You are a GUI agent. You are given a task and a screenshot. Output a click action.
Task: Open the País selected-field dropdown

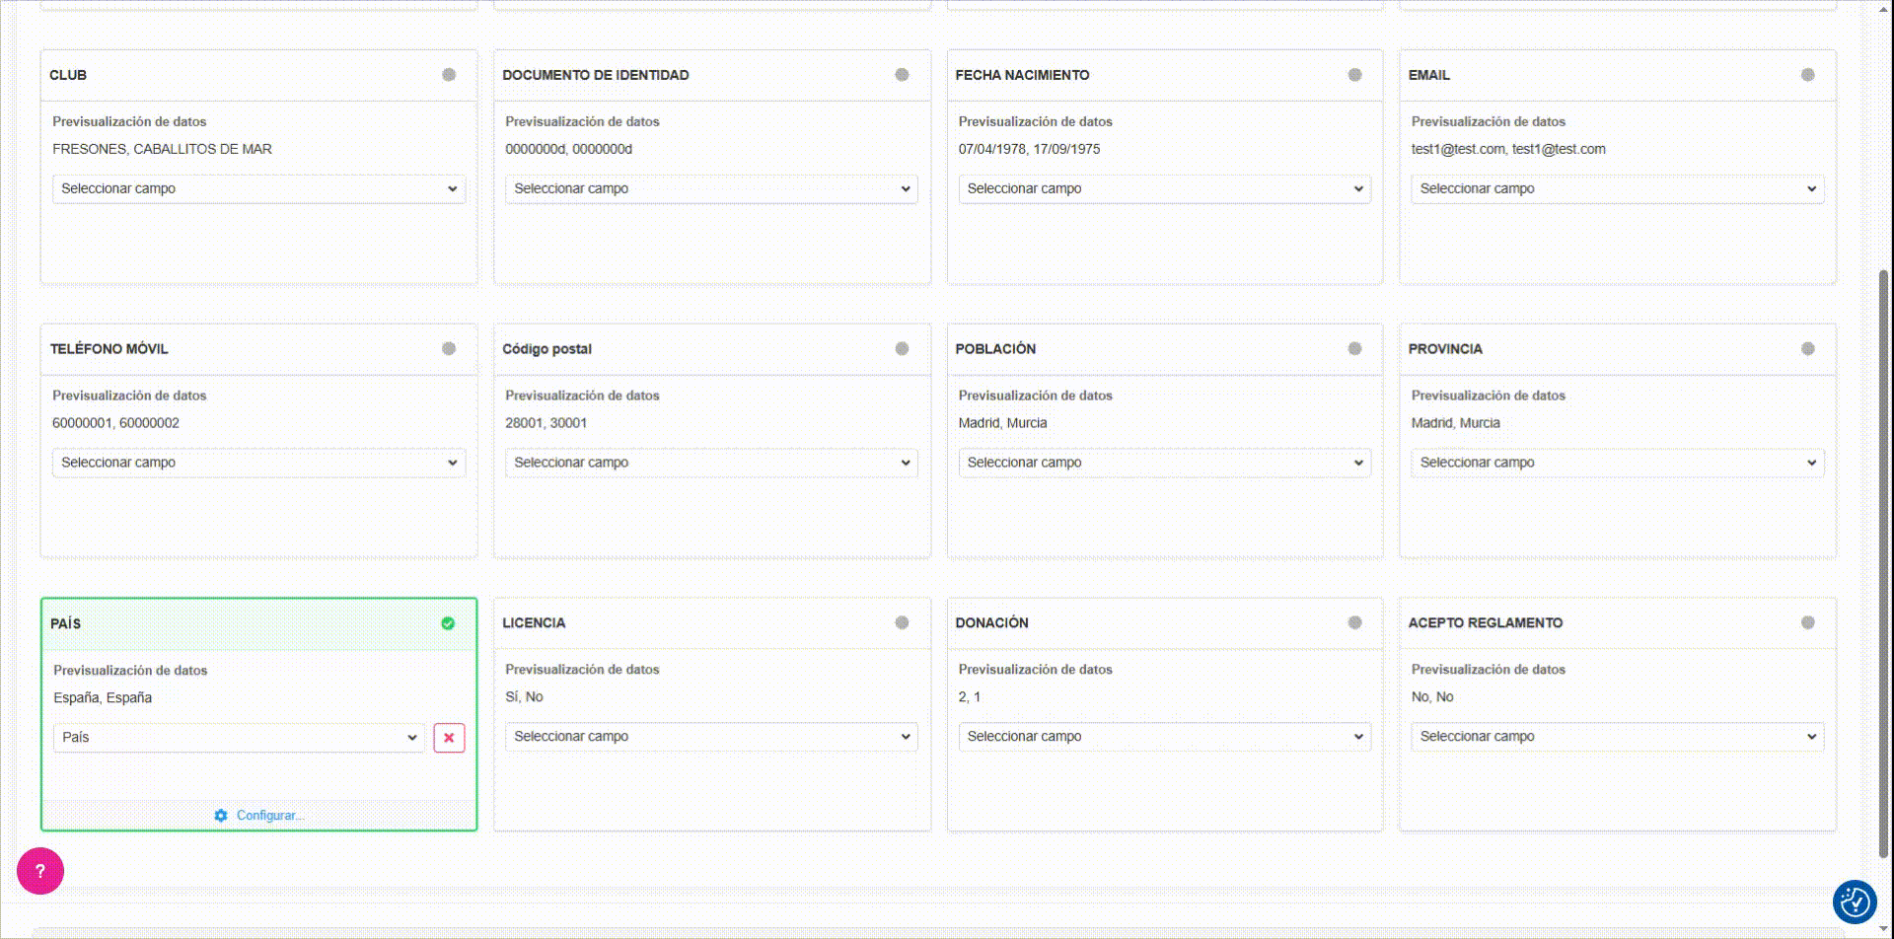(x=239, y=738)
